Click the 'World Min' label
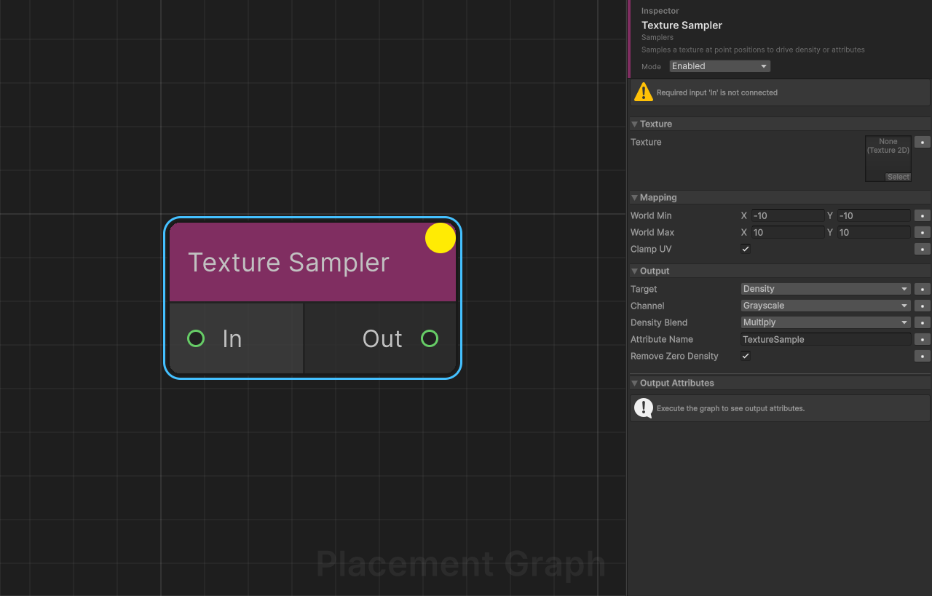 [x=651, y=215]
